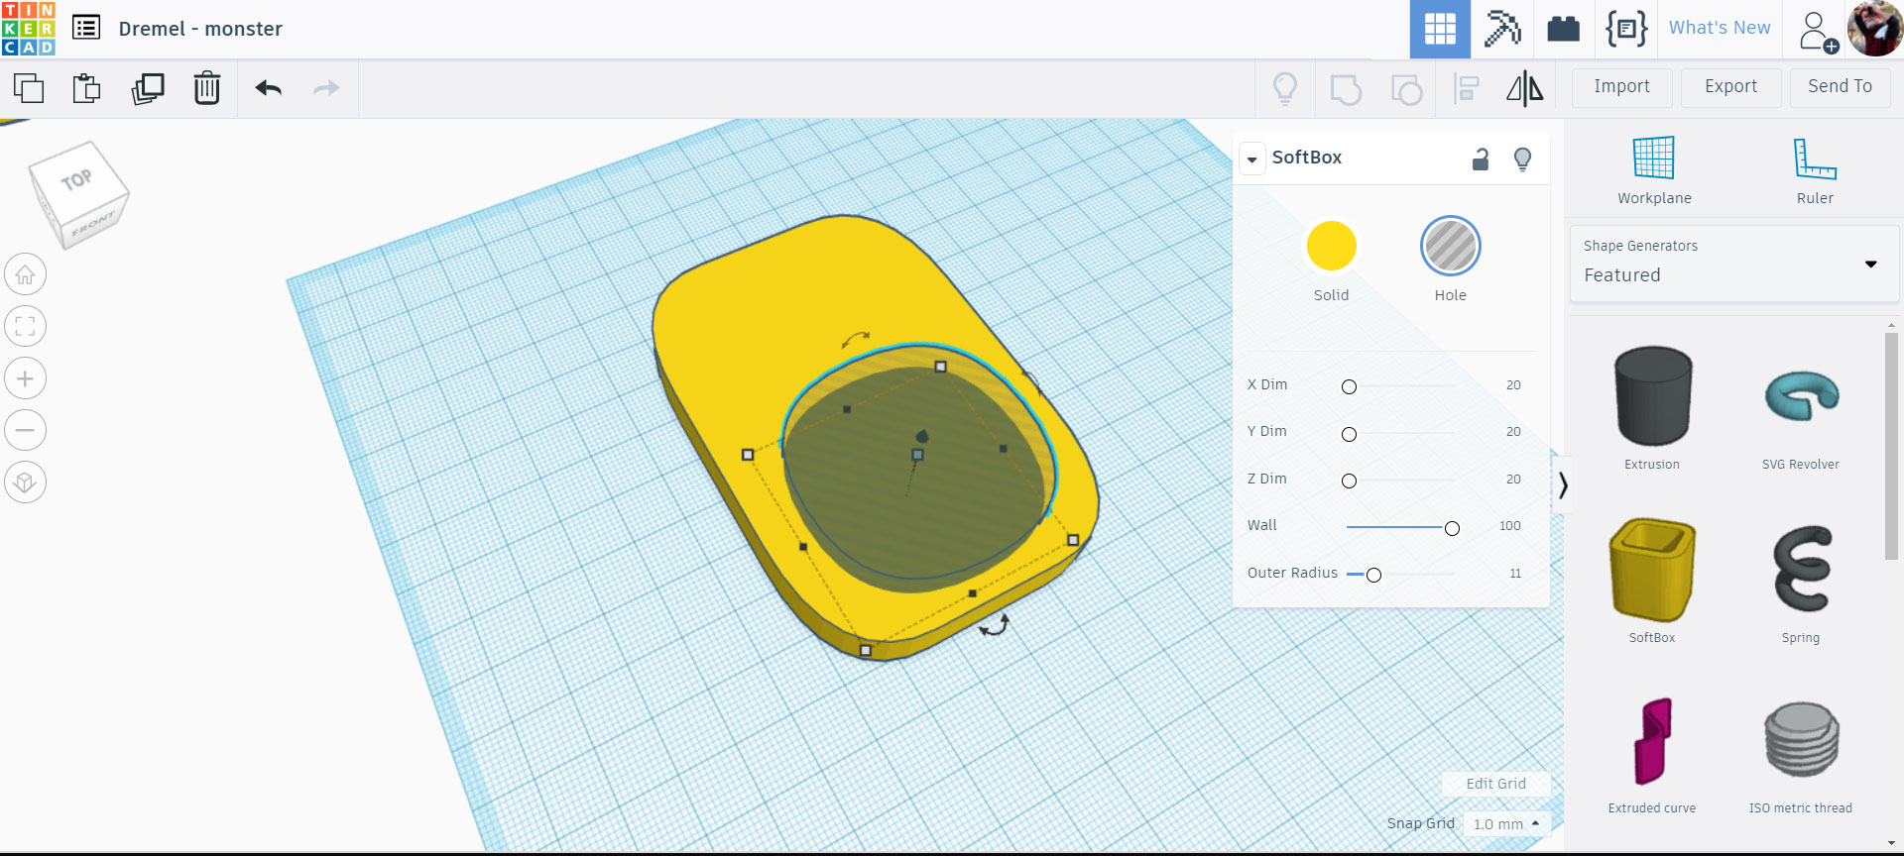Open the Align tool
1904x856 pixels.
tap(1467, 89)
